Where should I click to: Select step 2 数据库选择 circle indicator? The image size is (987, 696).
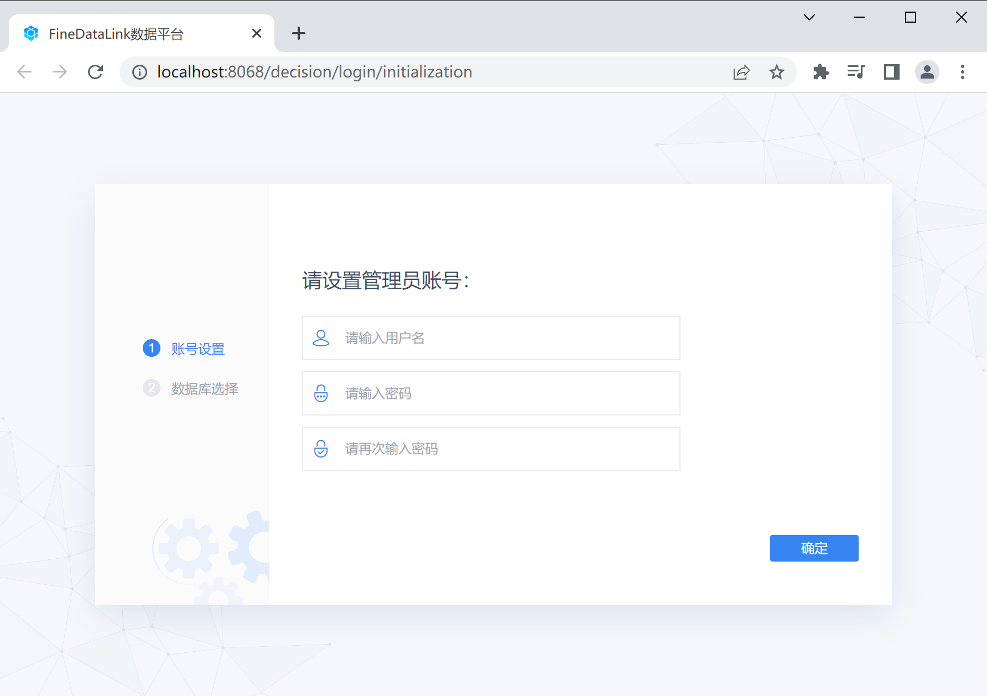[151, 388]
